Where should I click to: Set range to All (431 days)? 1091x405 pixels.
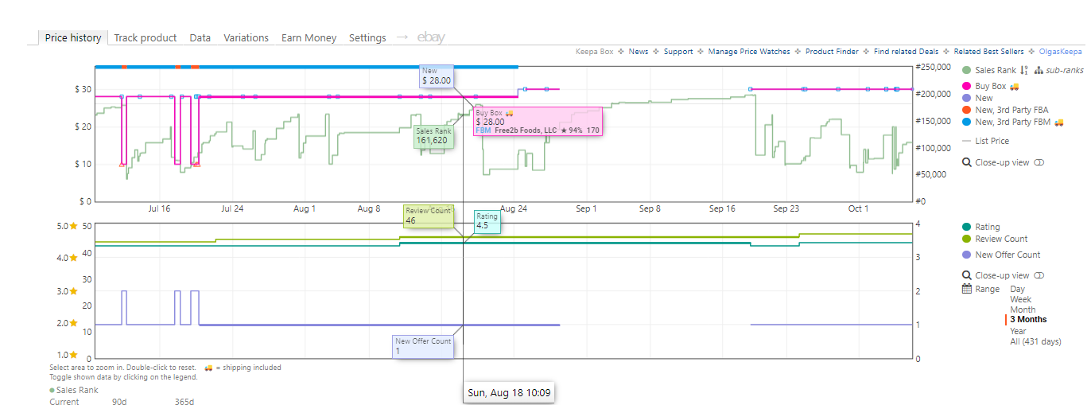1035,341
